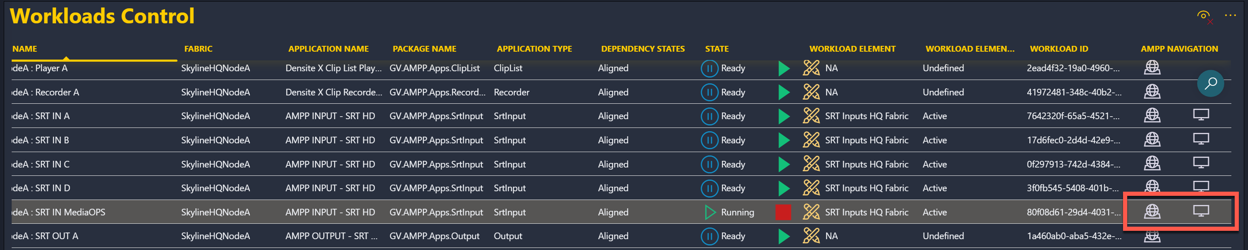The width and height of the screenshot is (1248, 250).
Task: Open the monitor view icon for SRT IN MediaOPS
Action: click(1201, 212)
